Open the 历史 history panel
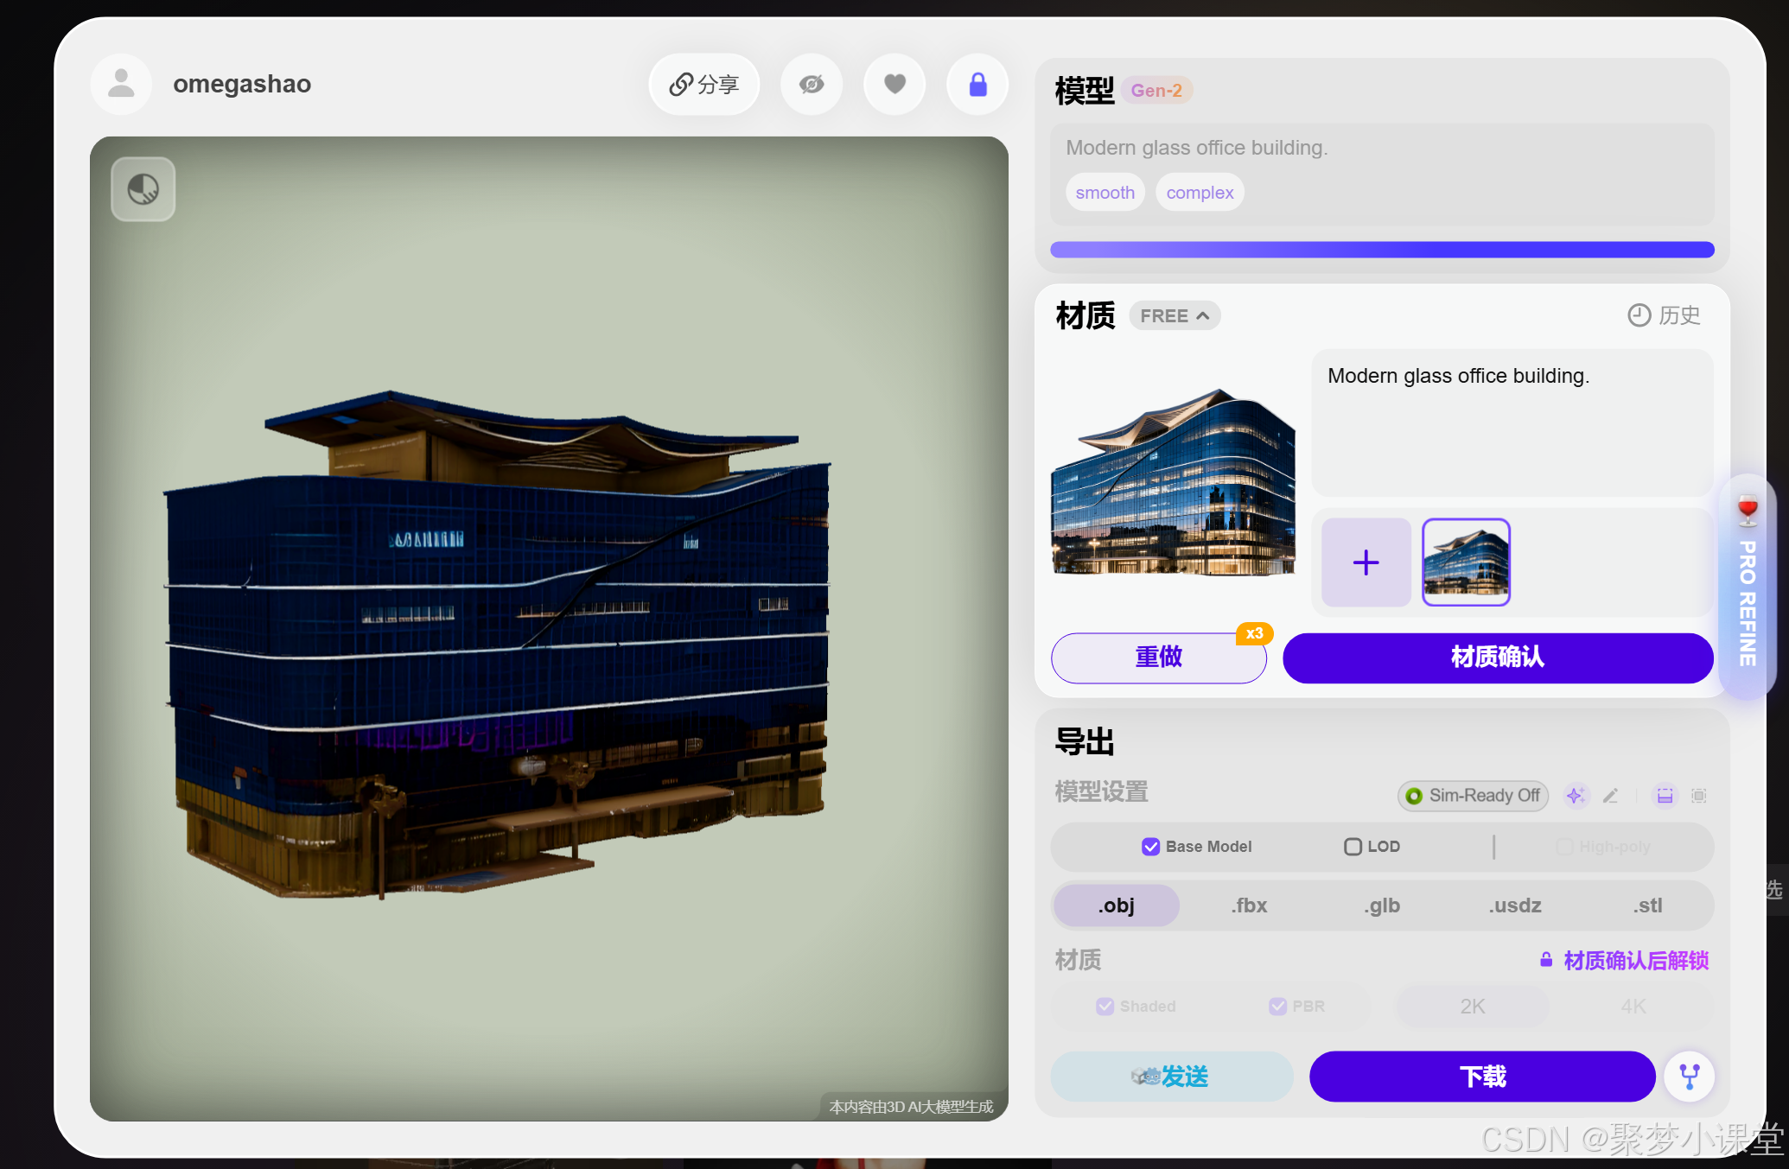Viewport: 1789px width, 1169px height. point(1664,315)
